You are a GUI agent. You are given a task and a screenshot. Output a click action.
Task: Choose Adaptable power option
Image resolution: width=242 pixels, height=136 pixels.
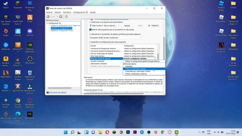tap(144, 66)
